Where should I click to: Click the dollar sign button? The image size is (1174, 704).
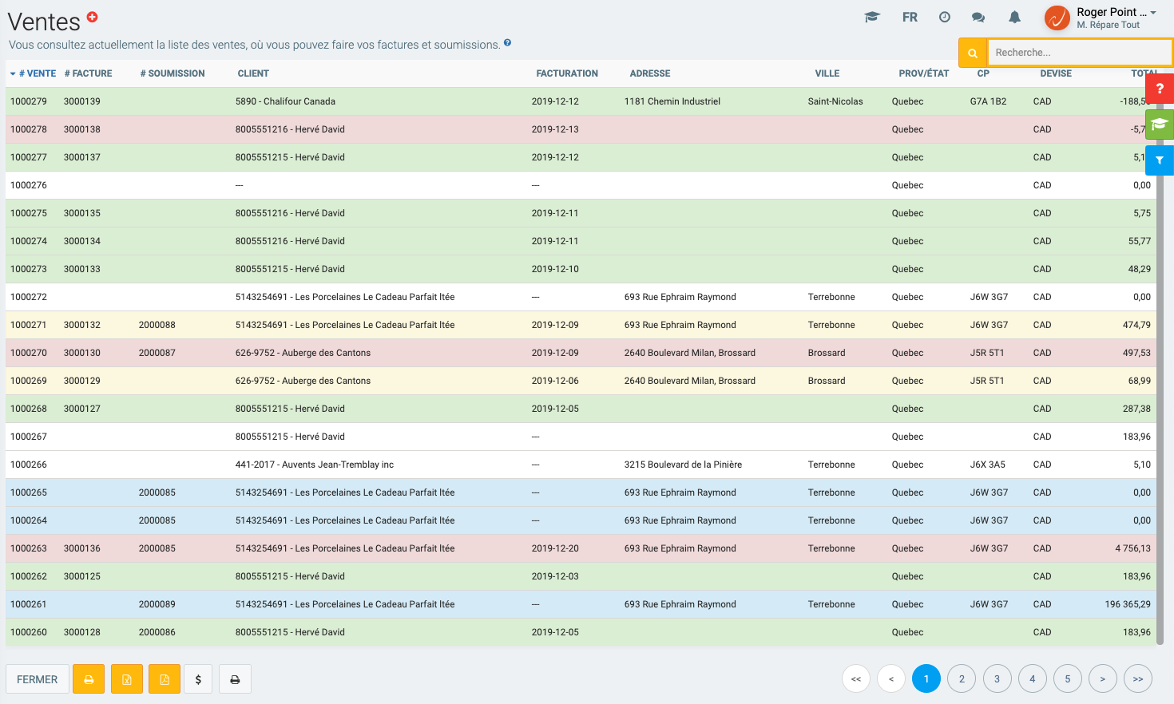198,679
